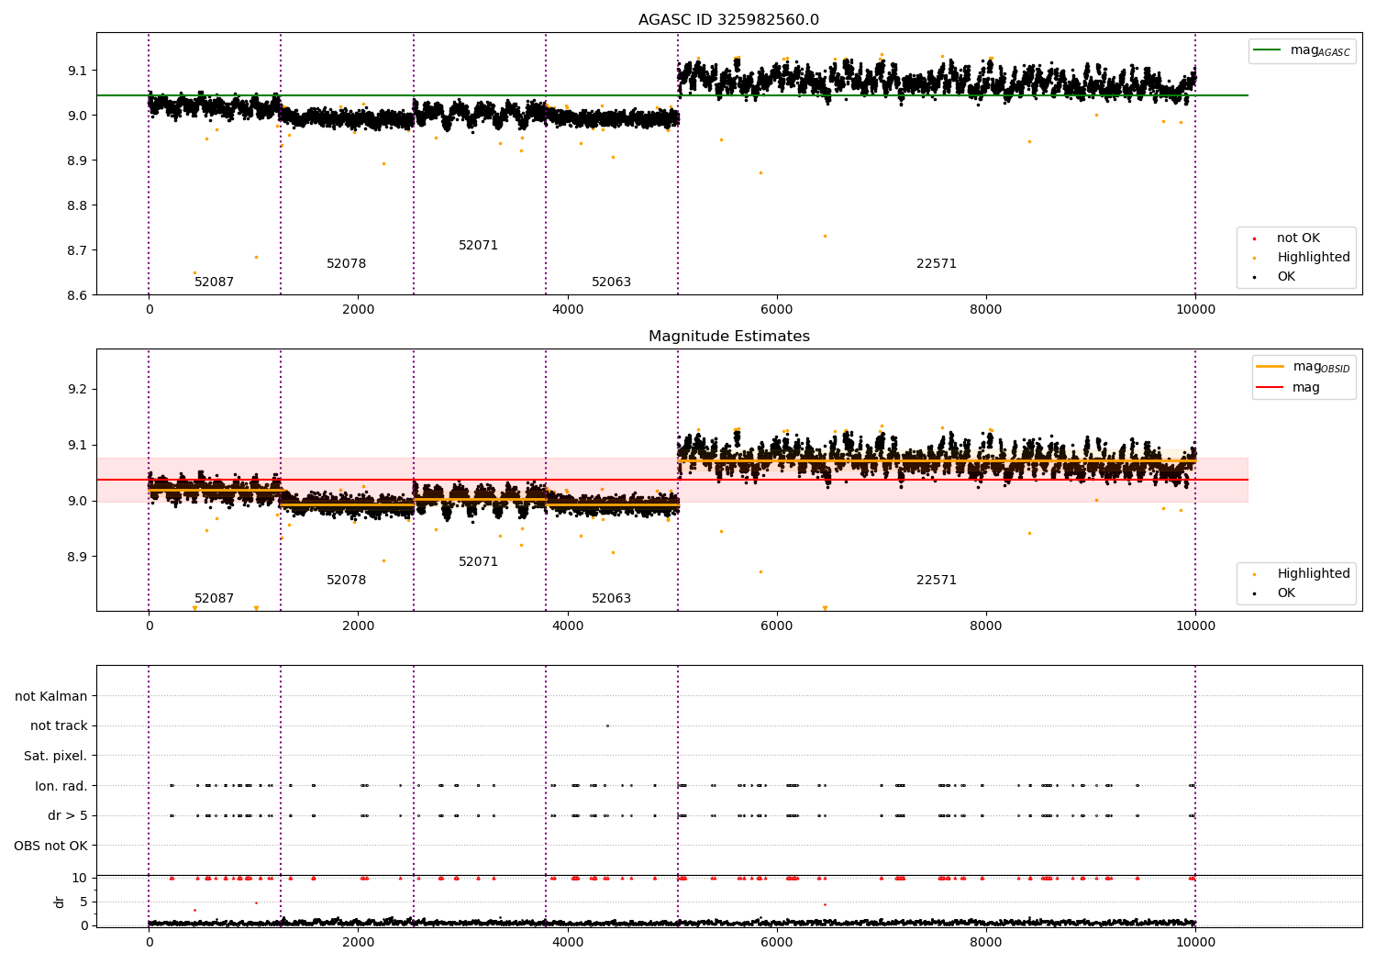Click the 'mag' legend label in Magnitude Estimates plot
Screen dimensions: 1376x963
(x=1305, y=388)
